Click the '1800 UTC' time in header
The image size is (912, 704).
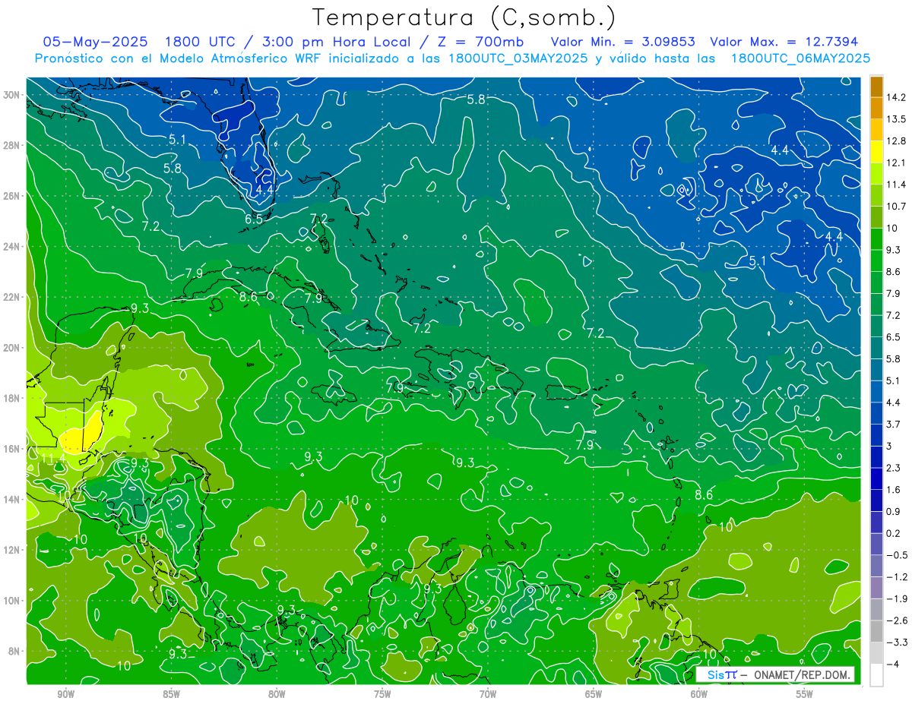coord(201,41)
